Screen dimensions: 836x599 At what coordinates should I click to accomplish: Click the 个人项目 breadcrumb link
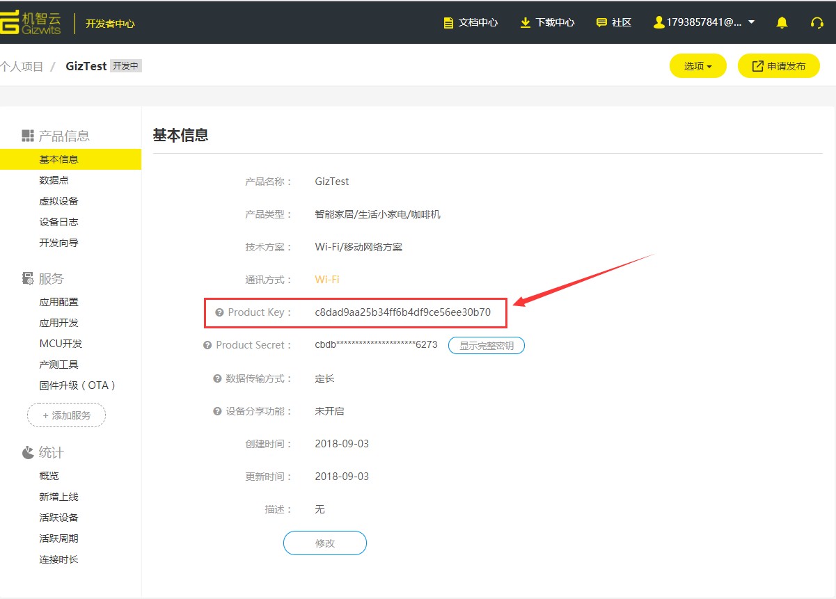22,66
